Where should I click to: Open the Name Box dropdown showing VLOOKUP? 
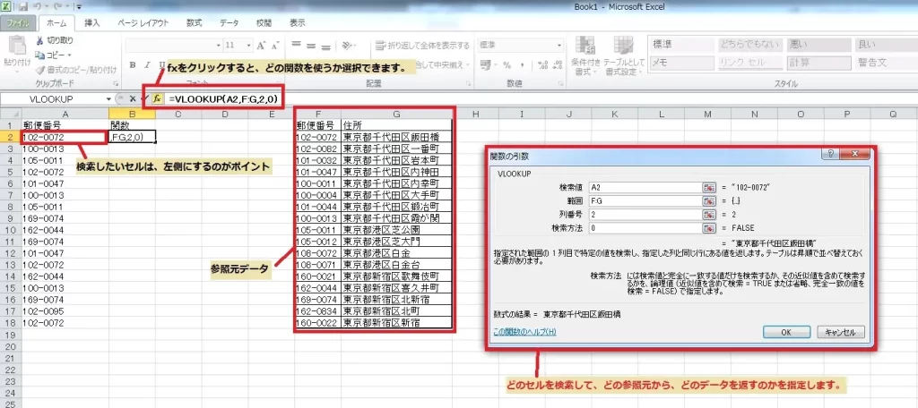coord(108,98)
